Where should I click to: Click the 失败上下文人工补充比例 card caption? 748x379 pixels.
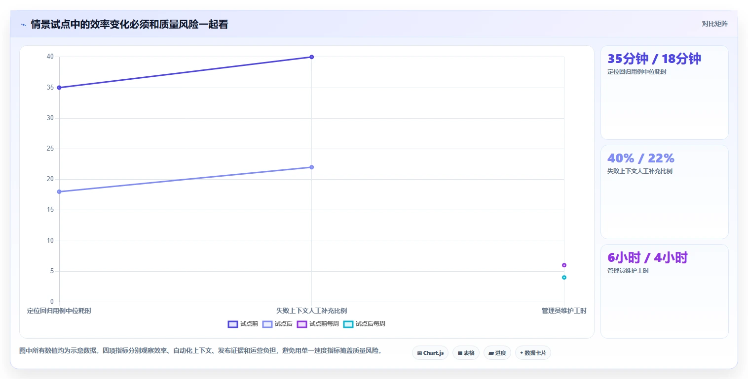(x=640, y=171)
